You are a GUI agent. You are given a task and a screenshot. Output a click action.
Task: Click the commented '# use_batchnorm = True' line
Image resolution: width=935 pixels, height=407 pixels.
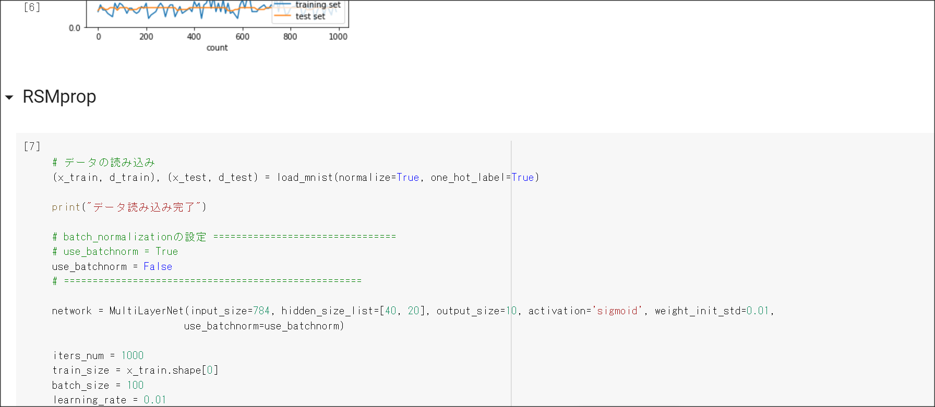(x=115, y=252)
